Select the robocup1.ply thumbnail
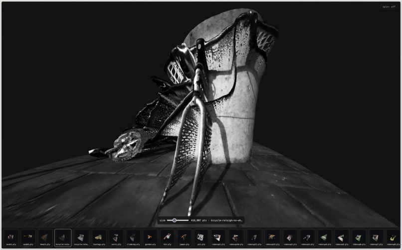The height and width of the screenshot is (250, 402). pos(218,238)
